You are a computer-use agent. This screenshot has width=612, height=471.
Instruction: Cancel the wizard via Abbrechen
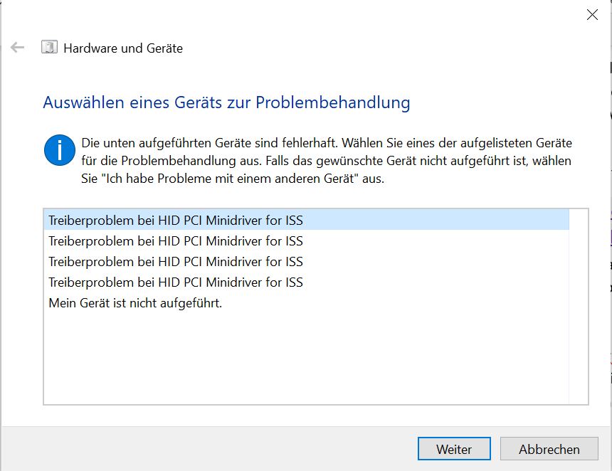coord(549,449)
